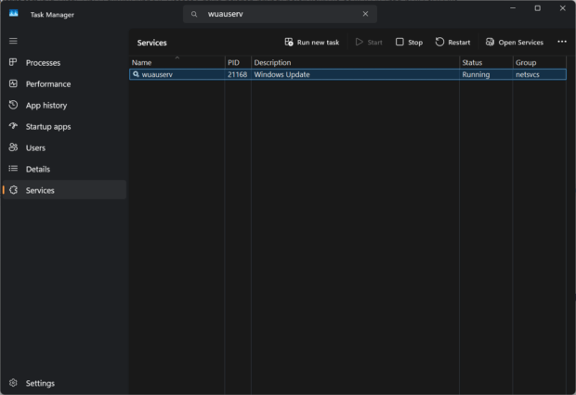
Task: Open the Users page
Action: [x=35, y=147]
